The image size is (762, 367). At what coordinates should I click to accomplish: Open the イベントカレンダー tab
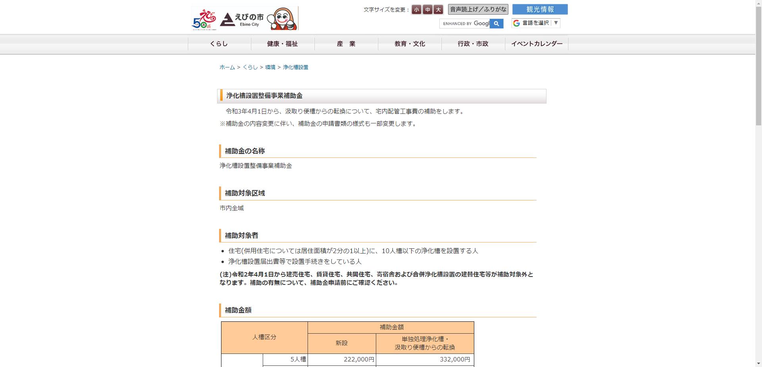(537, 44)
